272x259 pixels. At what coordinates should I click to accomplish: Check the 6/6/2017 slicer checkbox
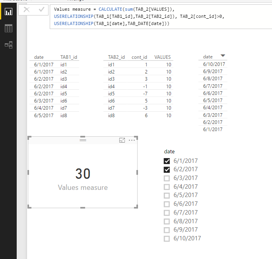[167, 204]
